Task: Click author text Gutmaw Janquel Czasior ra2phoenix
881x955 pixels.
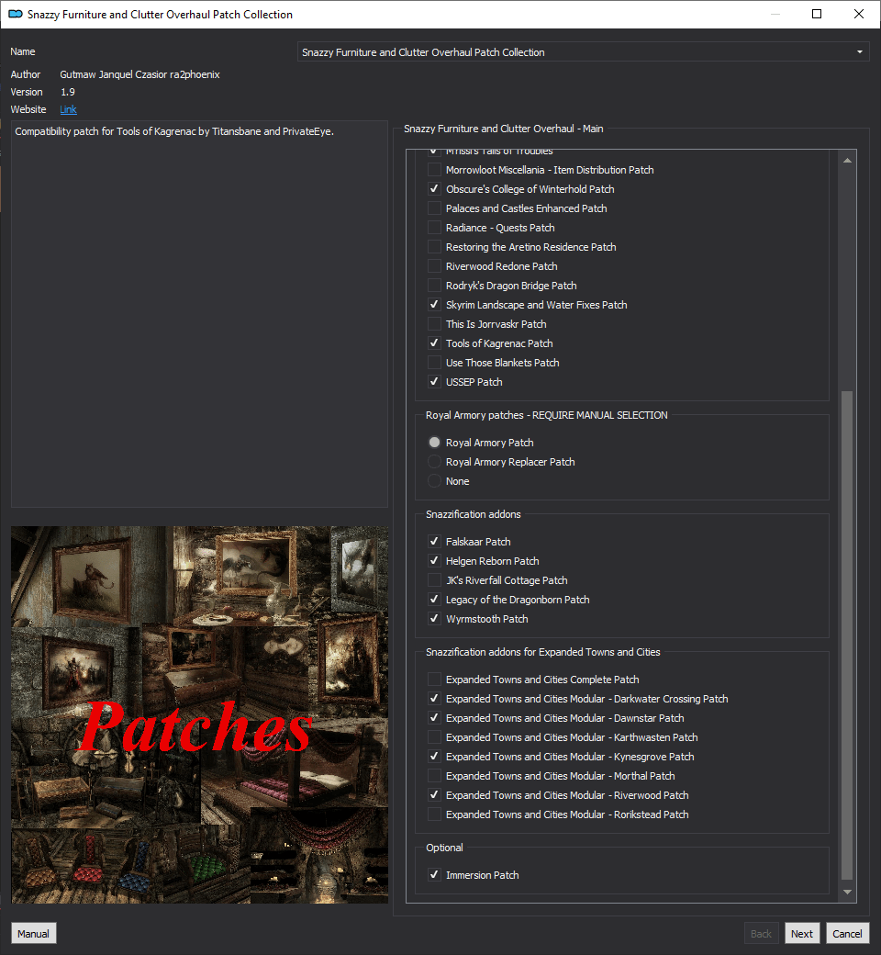Action: tap(140, 74)
